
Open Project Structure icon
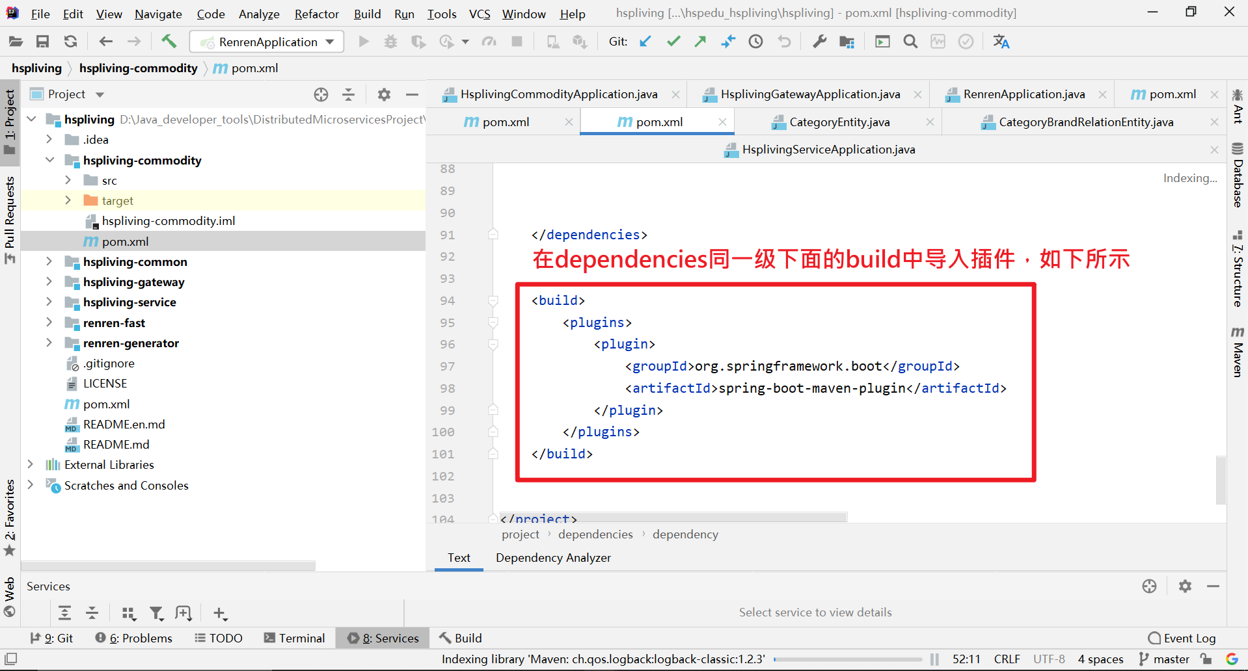tap(847, 42)
